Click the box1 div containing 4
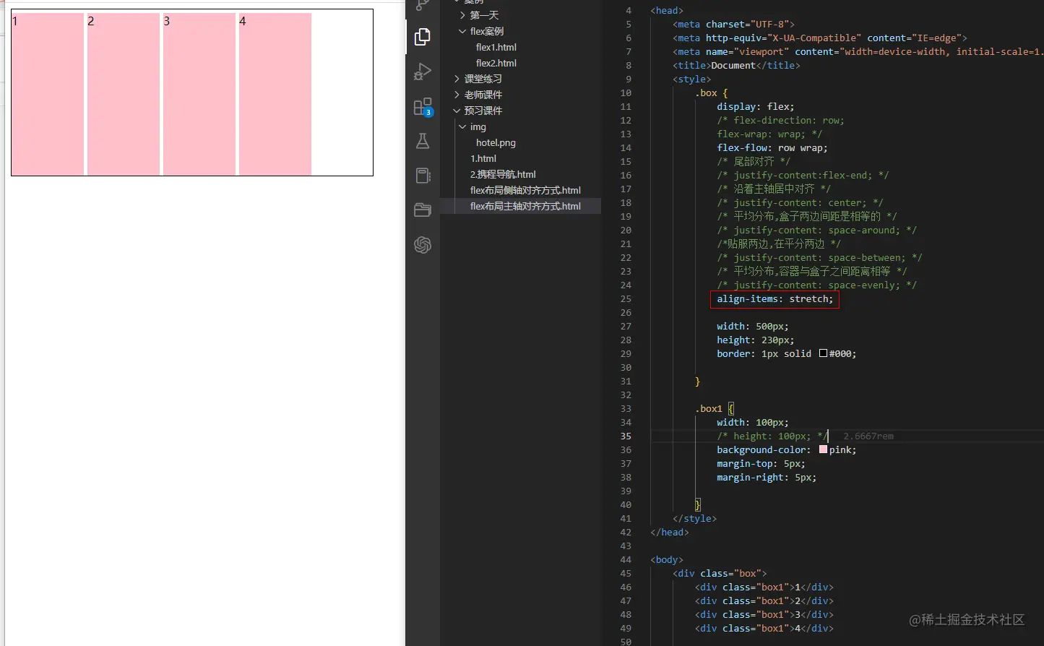This screenshot has height=646, width=1044. (x=764, y=628)
